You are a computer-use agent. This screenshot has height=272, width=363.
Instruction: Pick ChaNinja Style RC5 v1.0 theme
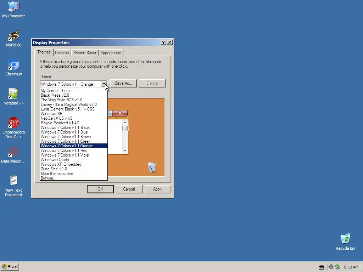pyautogui.click(x=74, y=100)
